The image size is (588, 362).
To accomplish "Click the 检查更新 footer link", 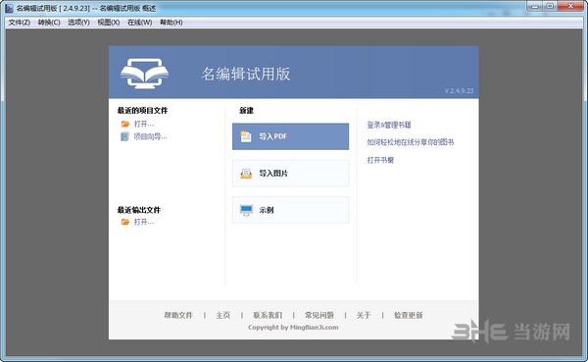I will [x=408, y=315].
